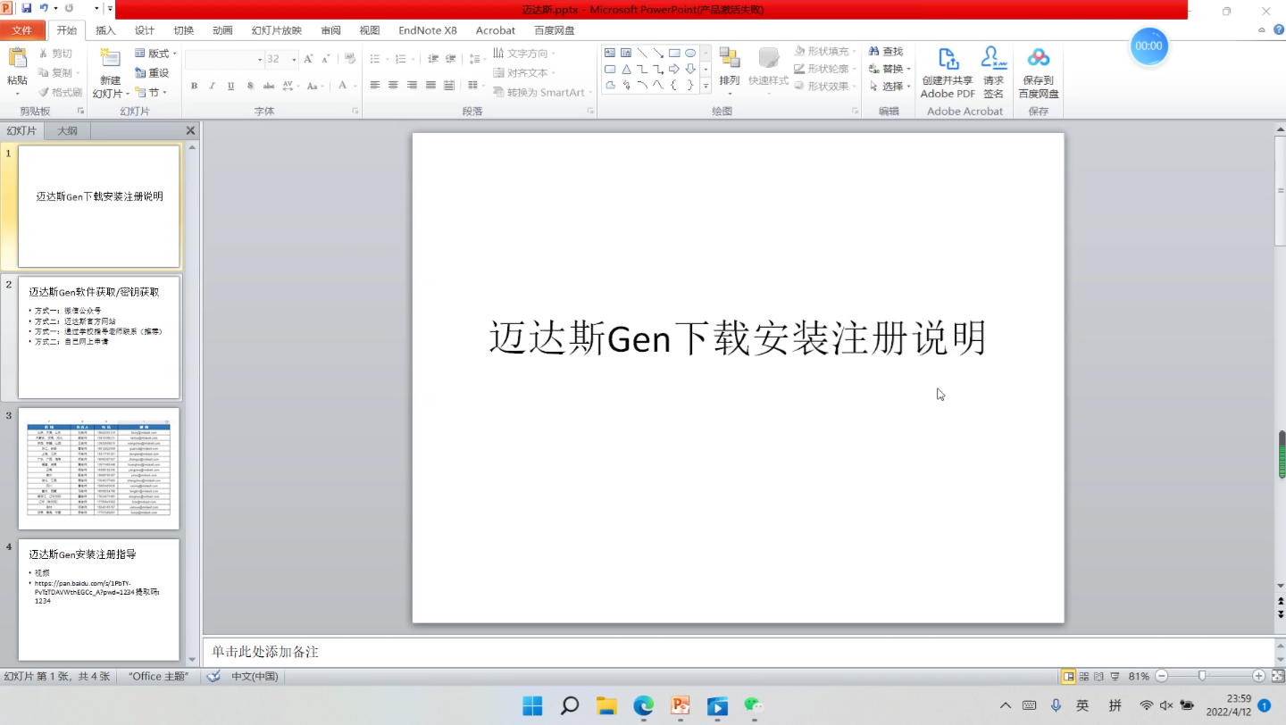Click the decrease font size icon
Viewport: 1286px width, 725px height.
(326, 59)
